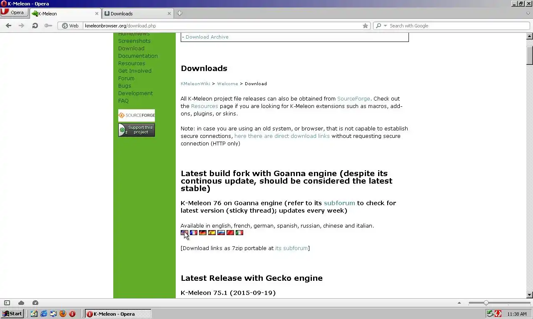Switch to the K-Meleon tab
This screenshot has height=319, width=533.
pyautogui.click(x=65, y=13)
